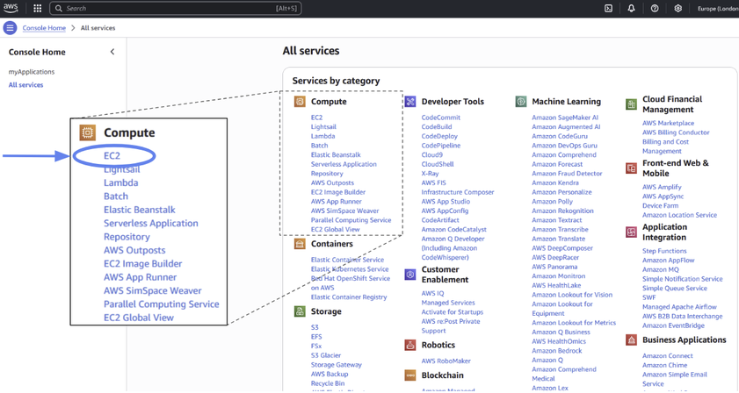
Task: Open Elastic Kubernetes Service link
Action: click(x=350, y=269)
